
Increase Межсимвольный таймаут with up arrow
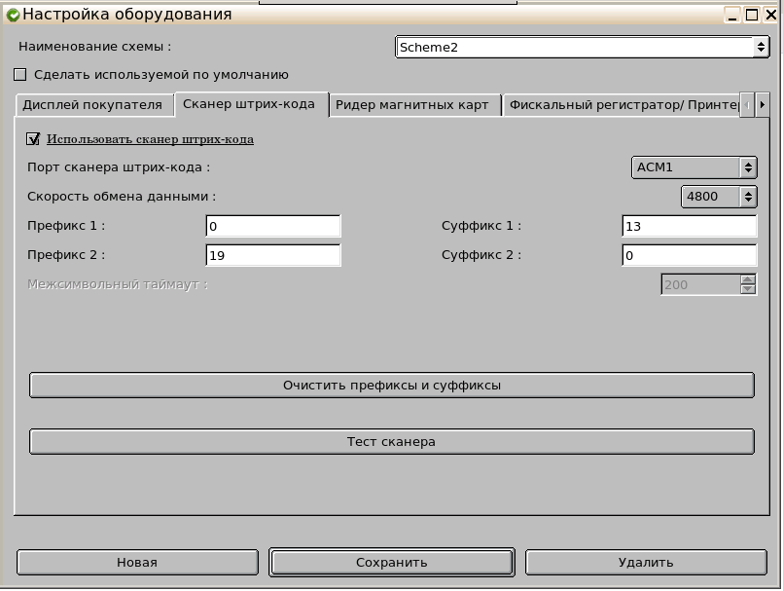(x=748, y=279)
